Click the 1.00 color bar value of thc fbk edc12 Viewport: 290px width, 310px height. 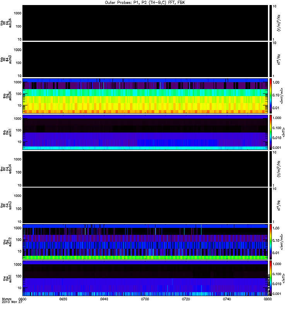[276, 228]
